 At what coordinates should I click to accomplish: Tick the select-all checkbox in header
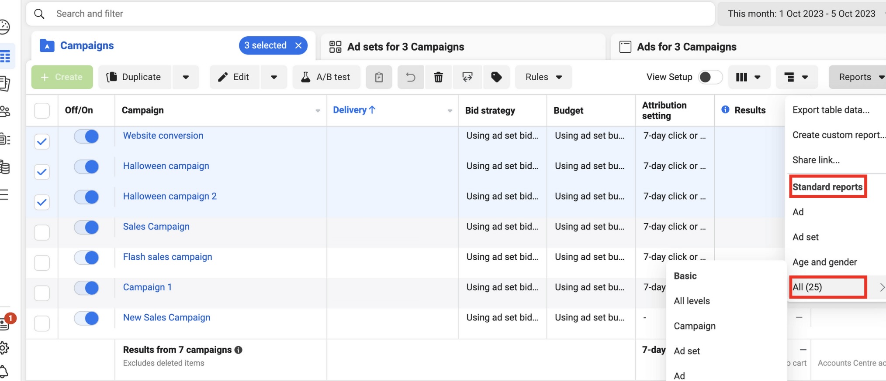[x=42, y=110]
